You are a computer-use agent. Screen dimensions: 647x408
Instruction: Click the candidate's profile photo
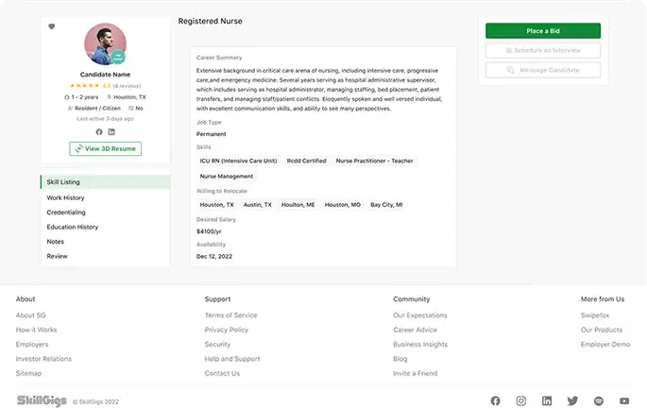105,43
